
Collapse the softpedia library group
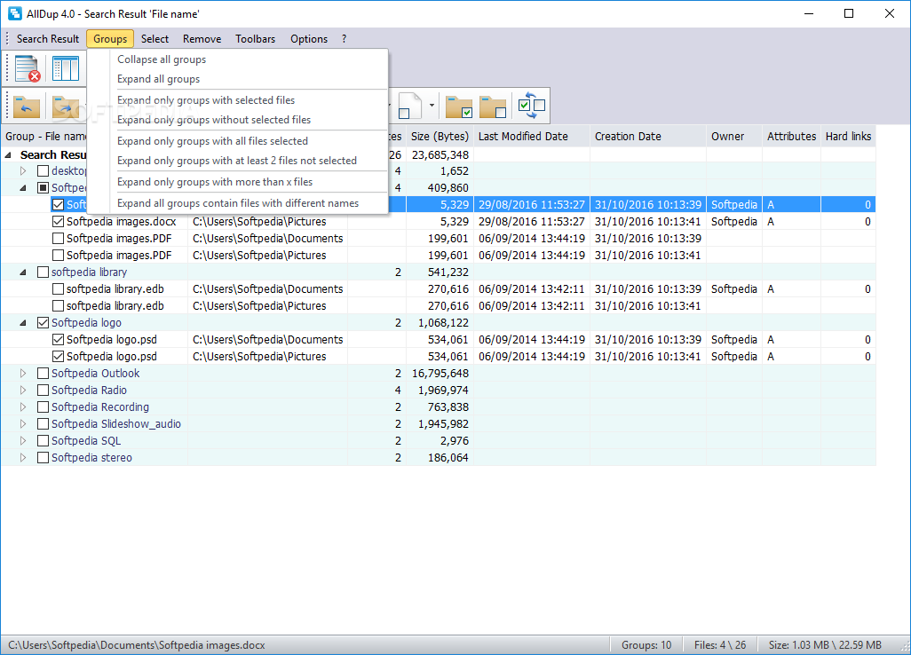click(23, 272)
